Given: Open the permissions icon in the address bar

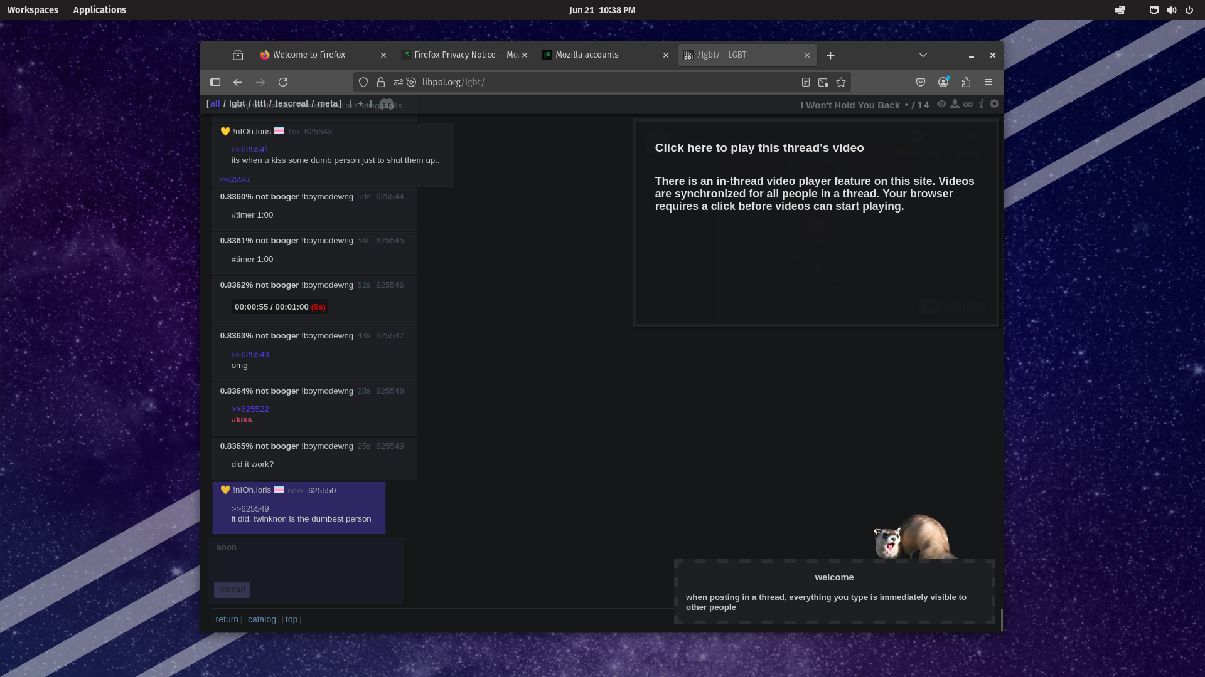Looking at the screenshot, I should click(x=399, y=82).
